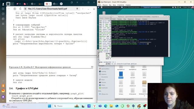The width and height of the screenshot is (194, 109).
Task: Open the PDF viewer three-dot menu
Action: point(83,9)
